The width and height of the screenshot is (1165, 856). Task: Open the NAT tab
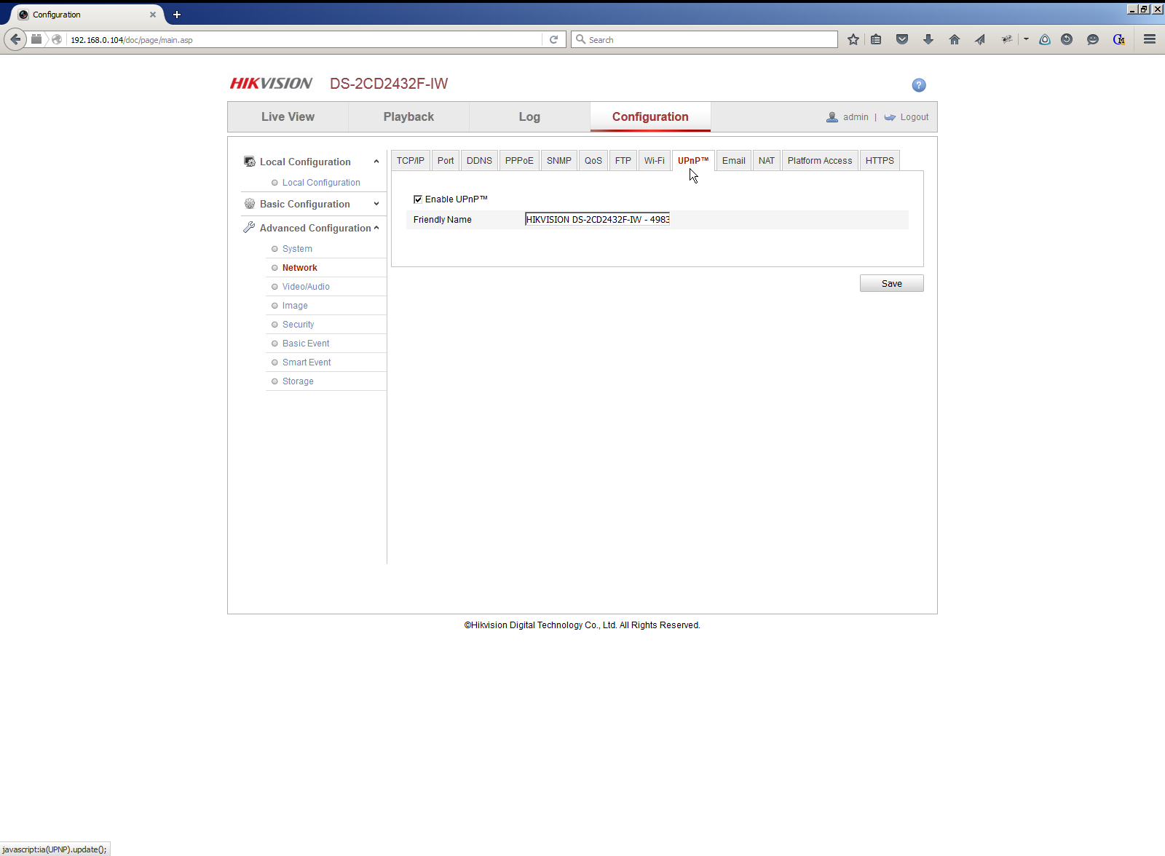coord(767,161)
